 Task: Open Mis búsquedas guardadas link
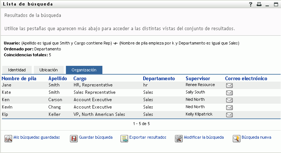pyautogui.click(x=36, y=138)
